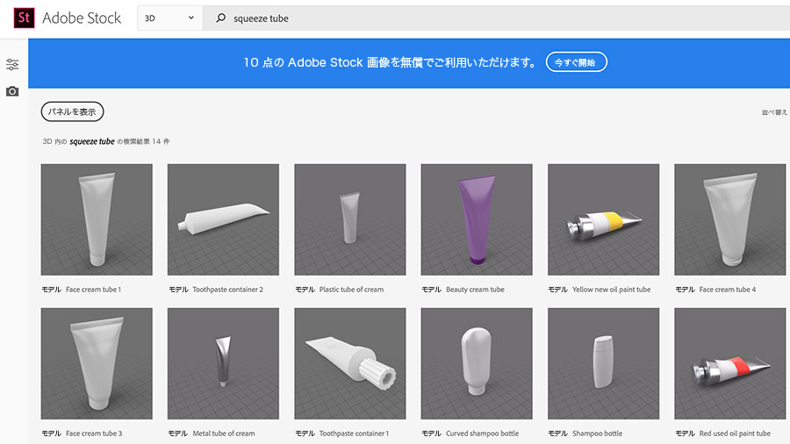This screenshot has height=444, width=790.
Task: Click the Curved shampoo bottle title
Action: (482, 433)
